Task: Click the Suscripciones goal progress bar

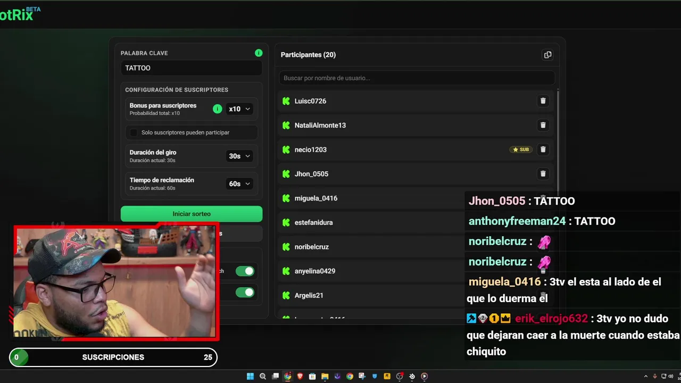Action: pos(113,357)
